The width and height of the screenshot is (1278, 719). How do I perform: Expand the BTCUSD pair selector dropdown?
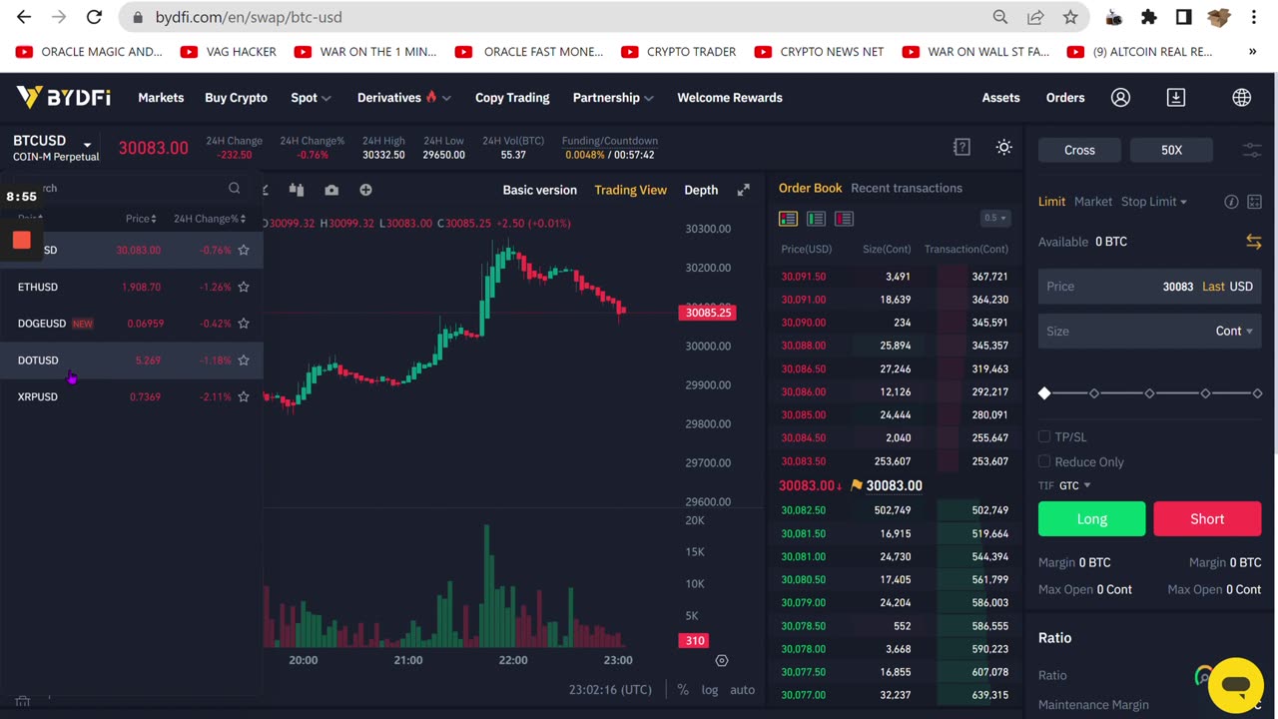coord(87,145)
